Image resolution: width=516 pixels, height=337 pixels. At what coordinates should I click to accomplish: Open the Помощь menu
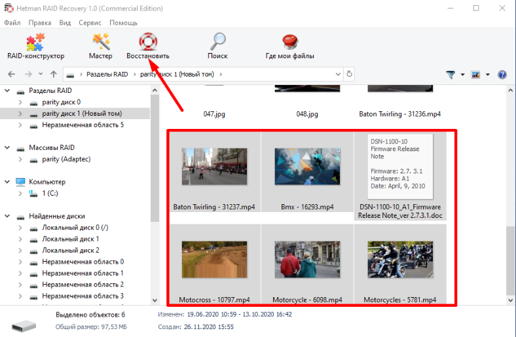point(123,23)
